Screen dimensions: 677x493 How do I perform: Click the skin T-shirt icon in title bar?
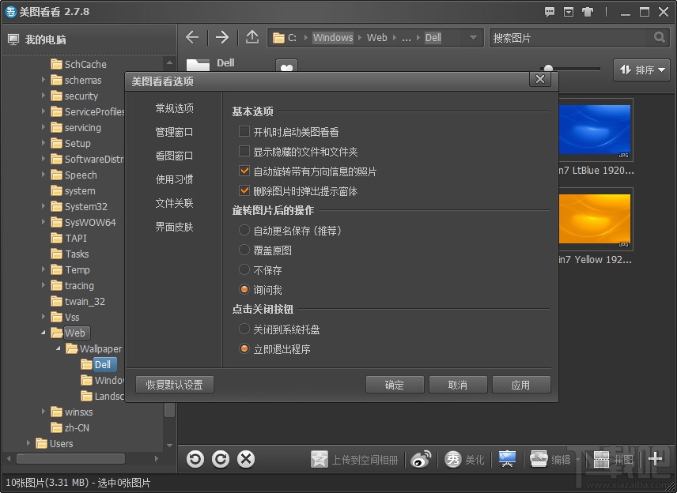click(586, 12)
